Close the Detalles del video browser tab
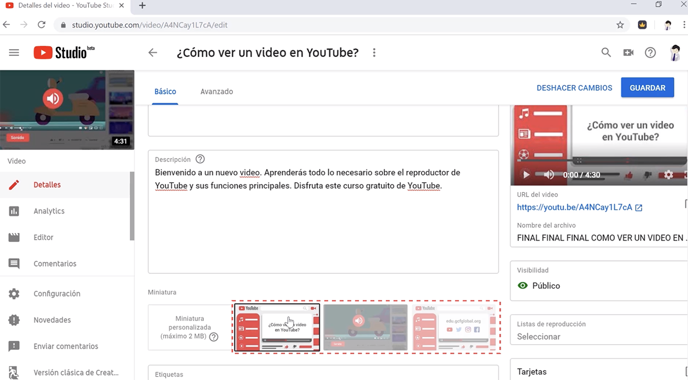Viewport: 688px width, 380px height. pos(121,5)
